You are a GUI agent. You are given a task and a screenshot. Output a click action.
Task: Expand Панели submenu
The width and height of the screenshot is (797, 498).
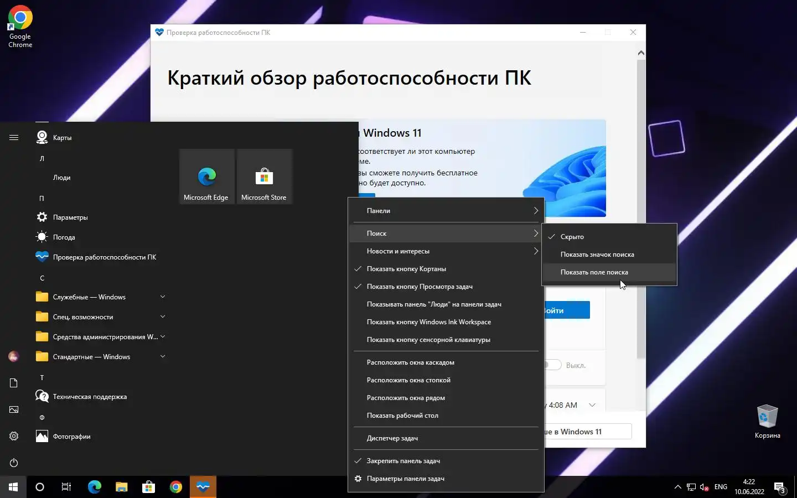[446, 211]
